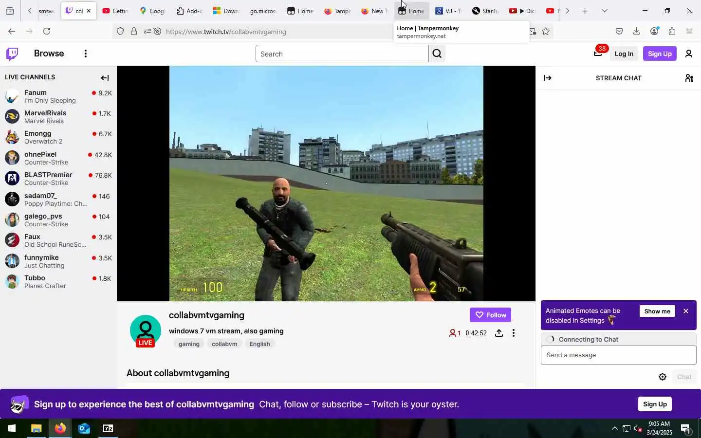
Task: Expand the list all tabs dropdown
Action: [604, 11]
